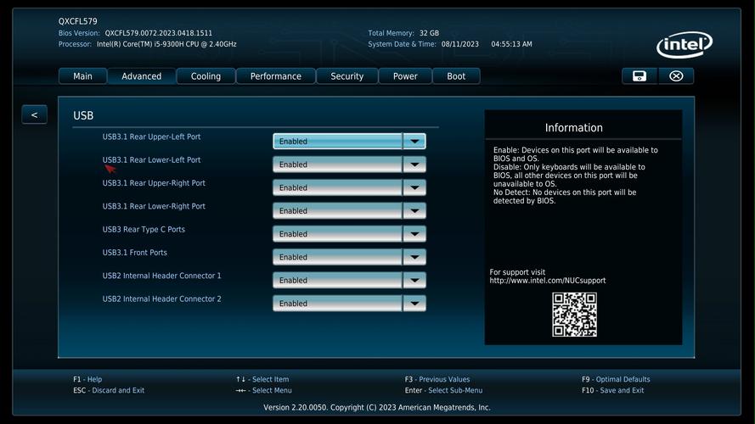Image resolution: width=755 pixels, height=424 pixels.
Task: Switch to the Boot tab
Action: click(456, 76)
